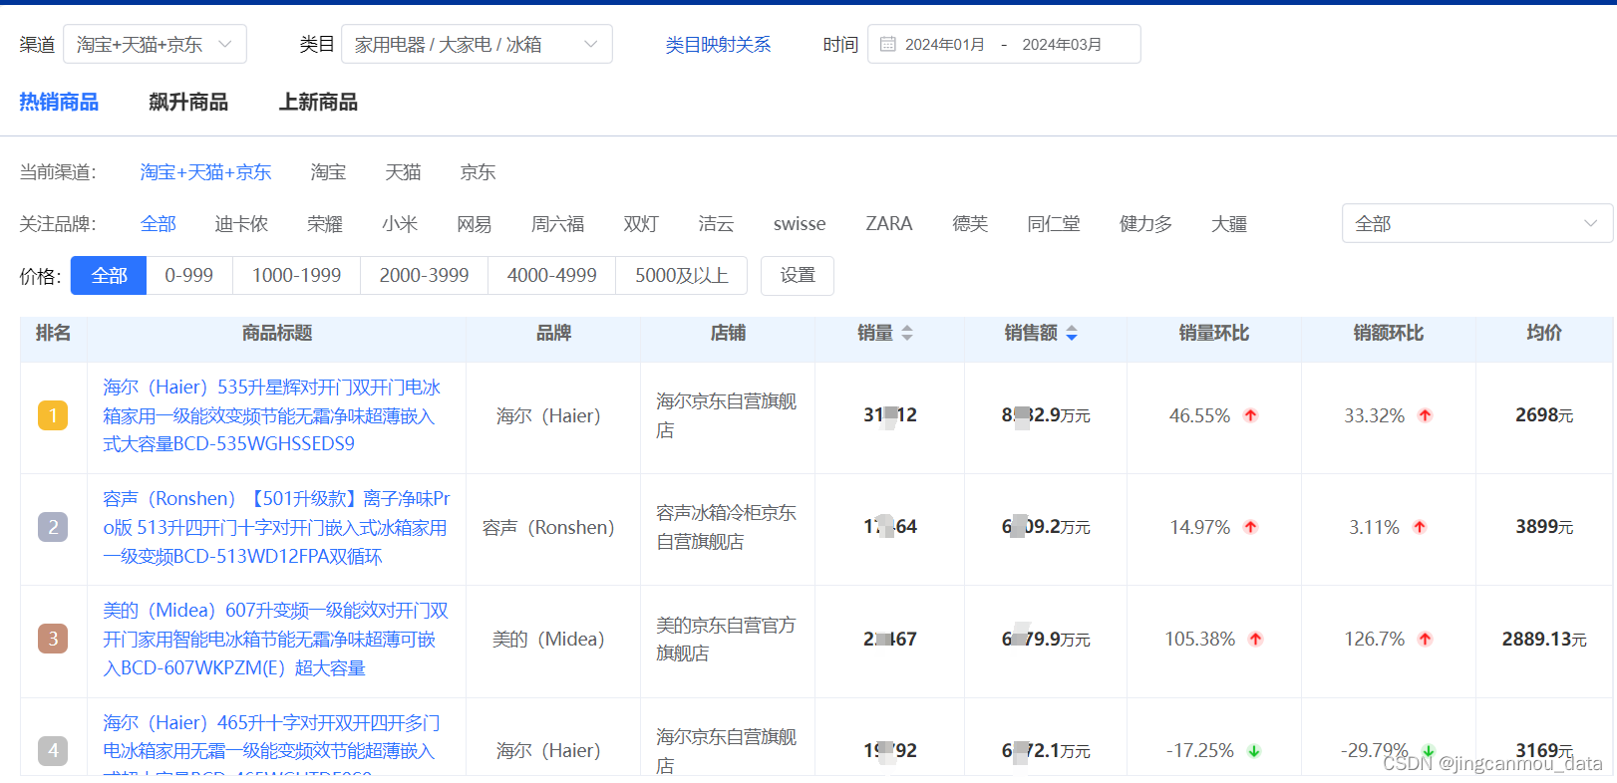The height and width of the screenshot is (783, 1617).
Task: Open 容声 513升 product title link
Action: (x=276, y=527)
